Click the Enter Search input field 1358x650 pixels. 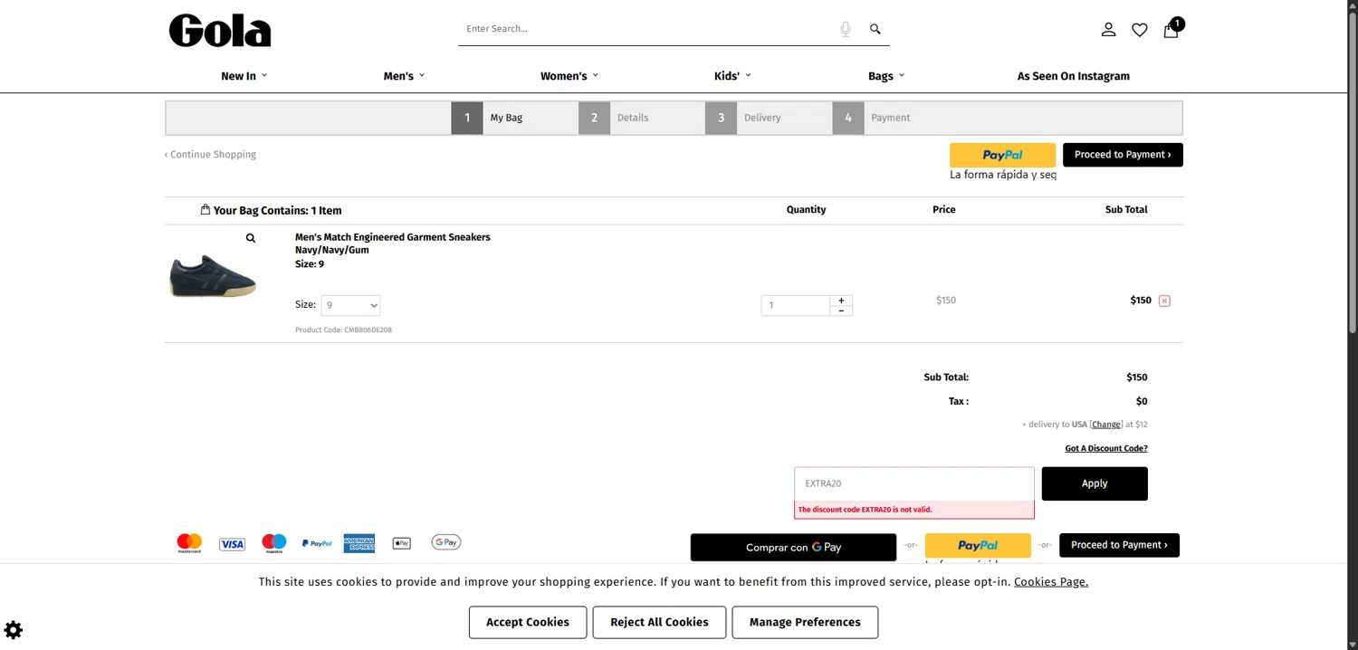(647, 29)
